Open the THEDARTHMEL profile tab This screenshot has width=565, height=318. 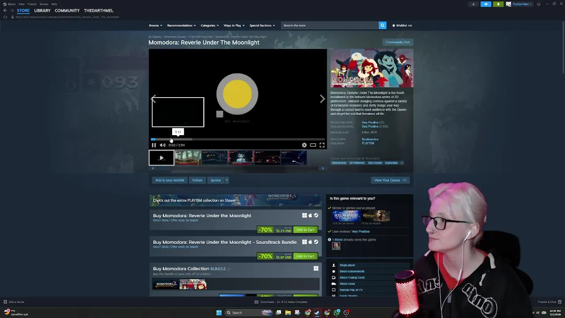click(99, 11)
